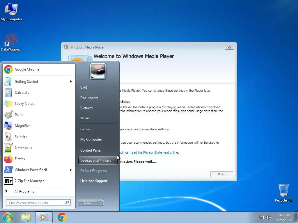
Task: Select DataWagon desktop shortcut
Action: (11, 42)
